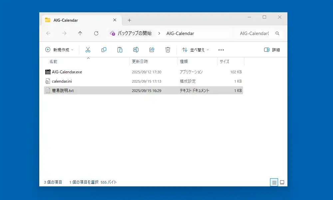This screenshot has height=200, width=333.
Task: Click the バックアップの開始 breadcrumb
Action: click(x=135, y=33)
